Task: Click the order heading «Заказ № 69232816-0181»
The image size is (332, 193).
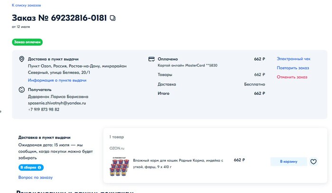Action: point(59,18)
